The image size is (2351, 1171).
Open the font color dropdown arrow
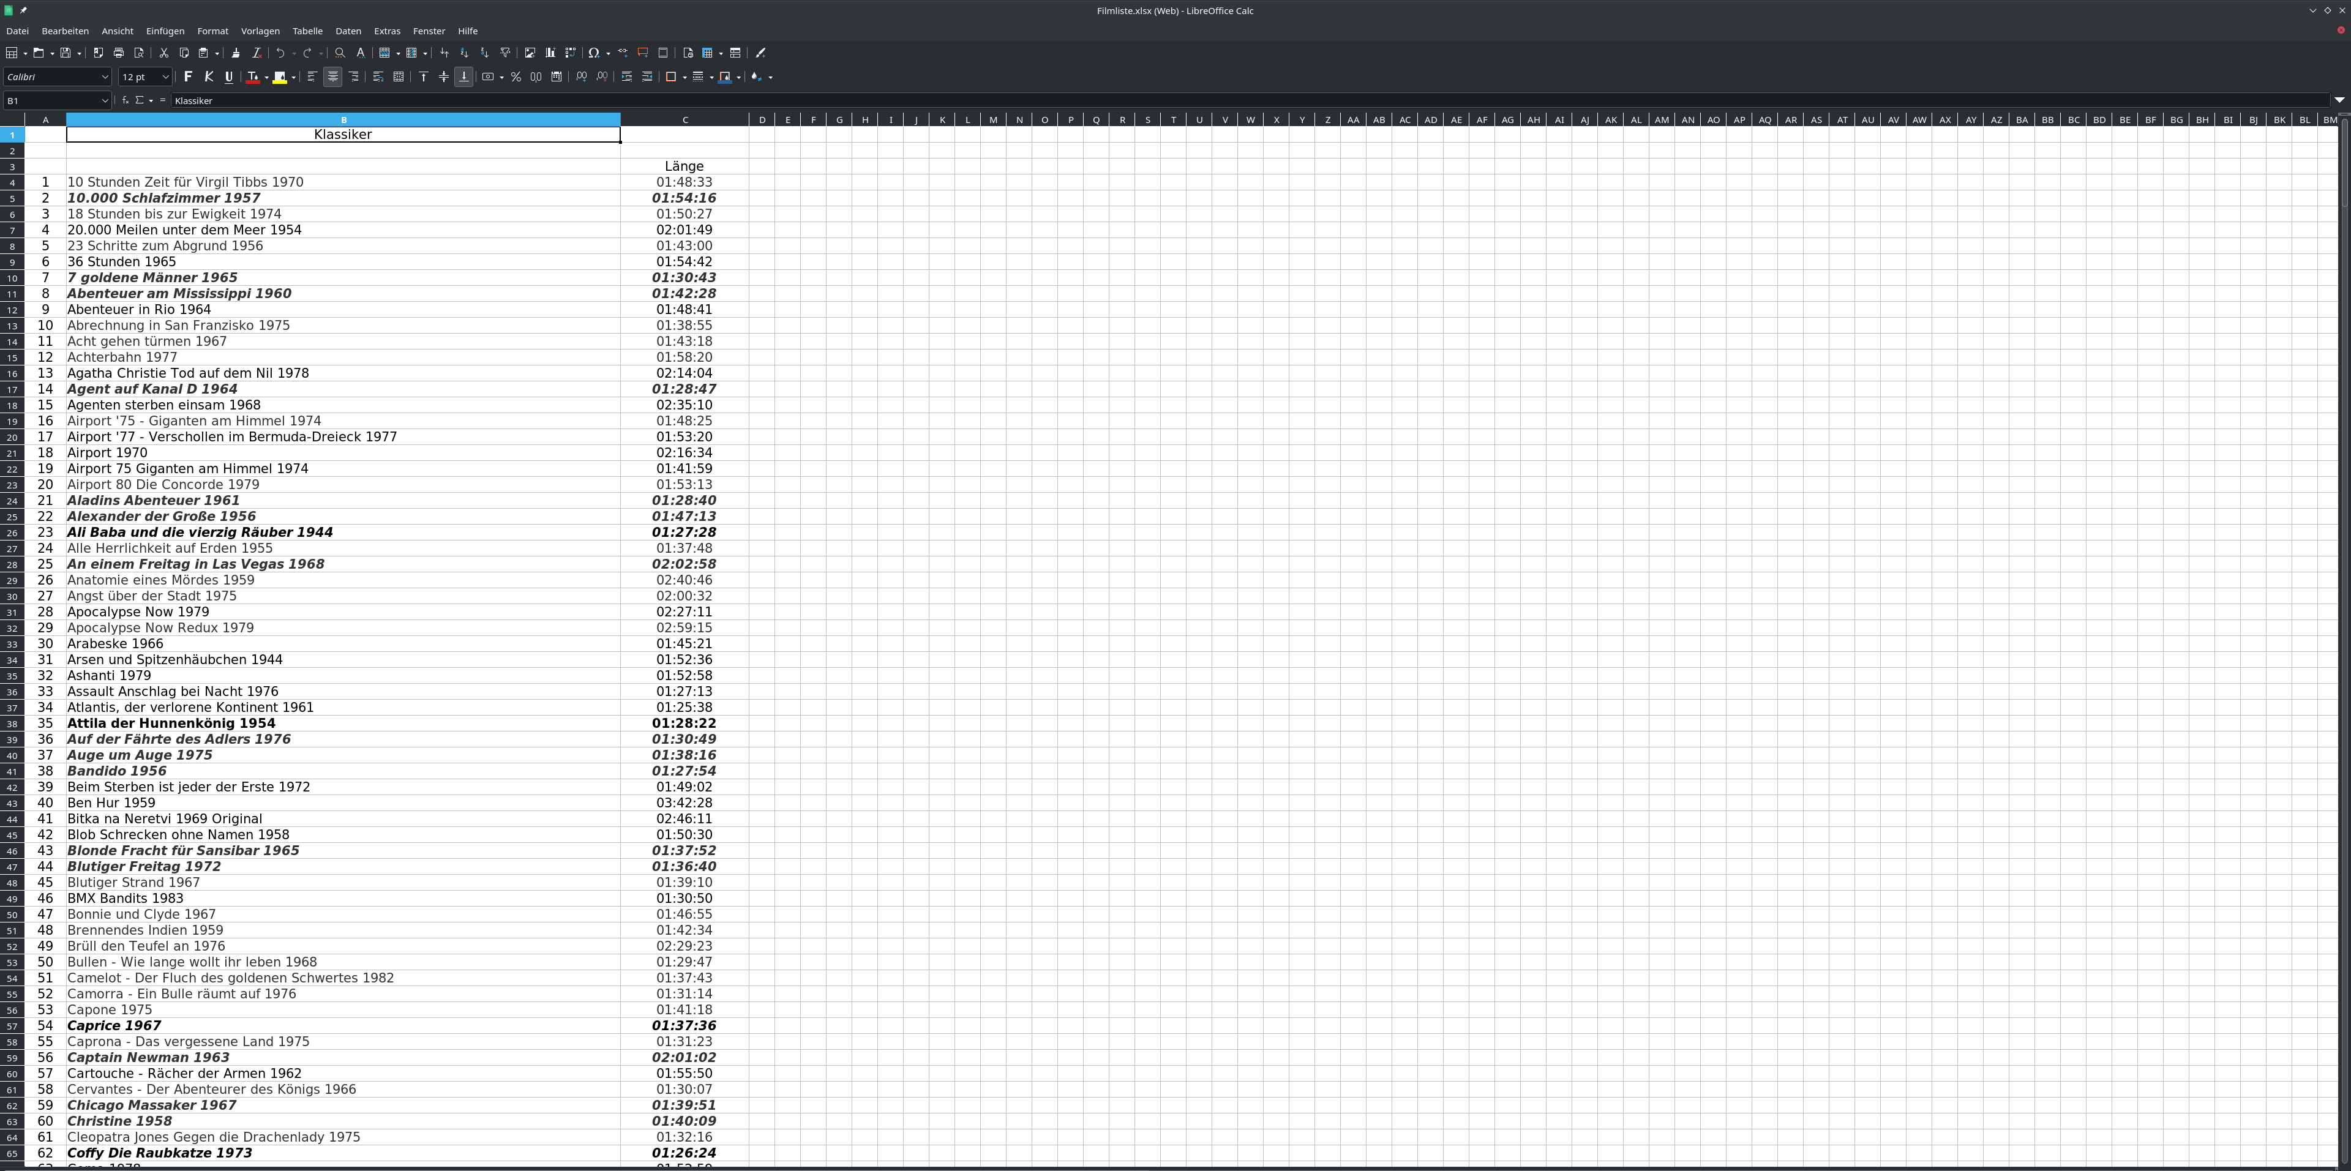pos(266,78)
